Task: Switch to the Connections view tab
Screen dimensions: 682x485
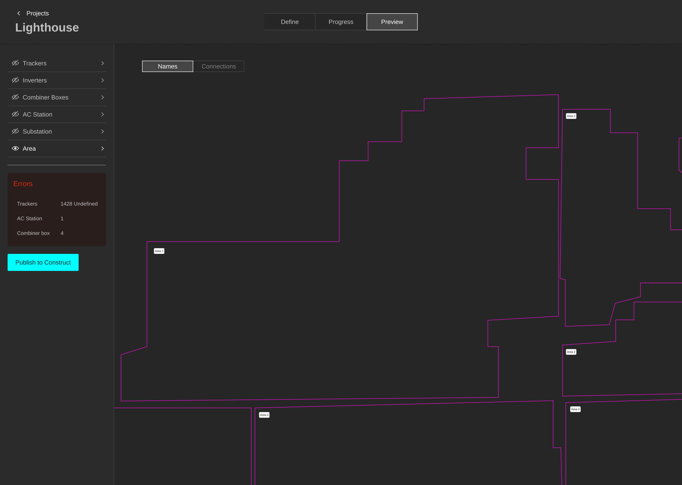Action: coord(219,66)
